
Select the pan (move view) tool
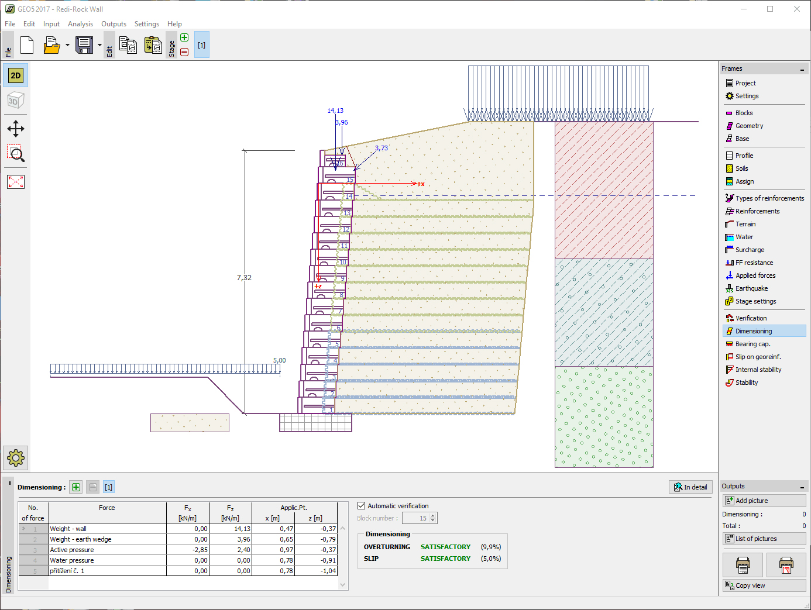tap(16, 129)
